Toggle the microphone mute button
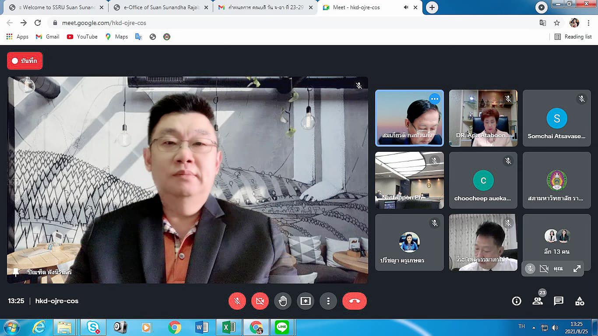 (x=237, y=301)
